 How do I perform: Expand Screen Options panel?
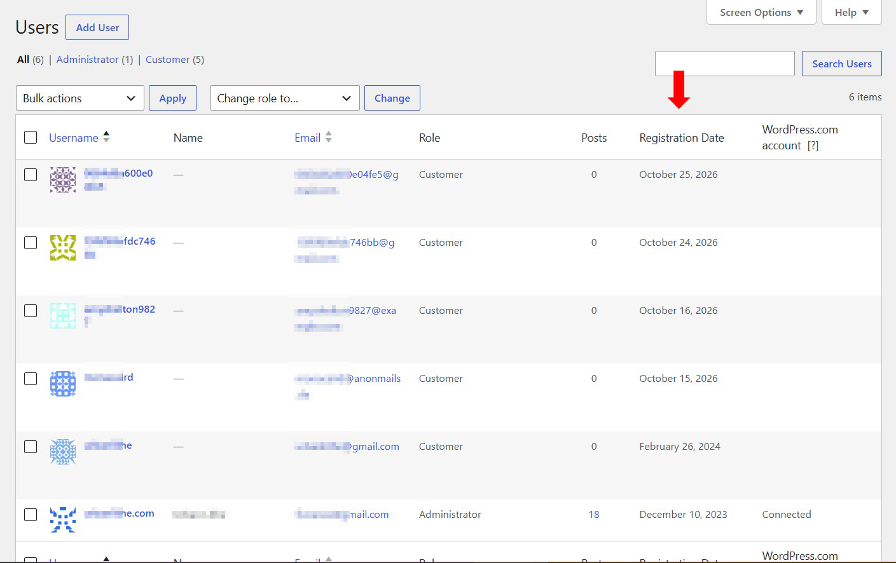[761, 12]
